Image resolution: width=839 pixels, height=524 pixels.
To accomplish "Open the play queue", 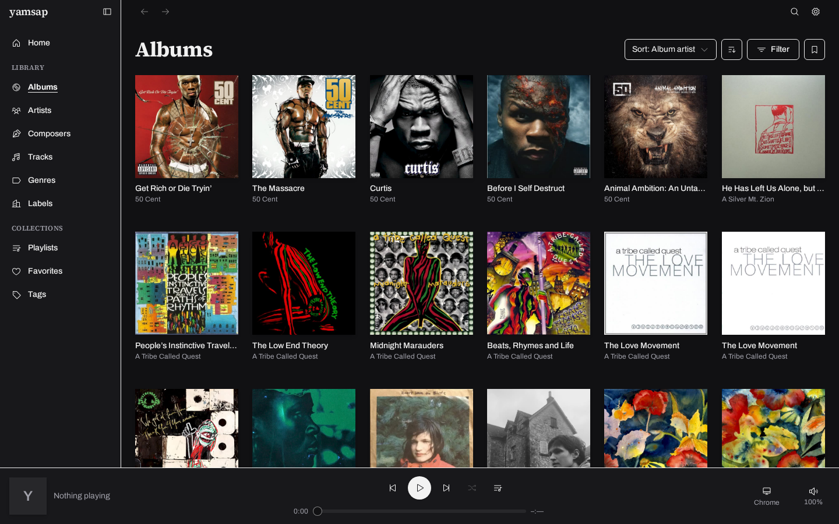I will [x=498, y=488].
